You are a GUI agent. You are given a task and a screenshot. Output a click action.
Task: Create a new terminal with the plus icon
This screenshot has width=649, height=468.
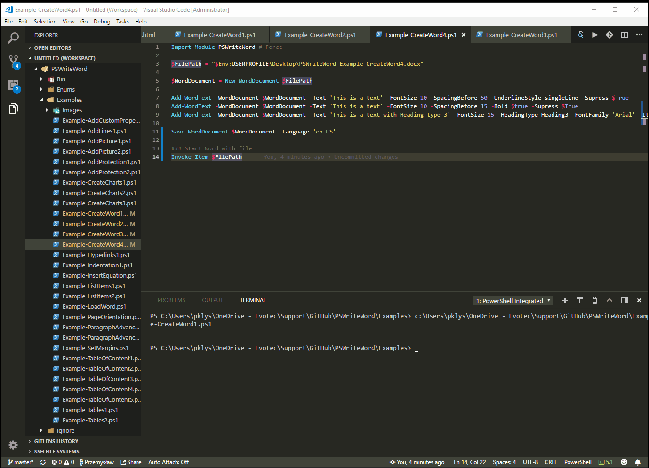565,300
